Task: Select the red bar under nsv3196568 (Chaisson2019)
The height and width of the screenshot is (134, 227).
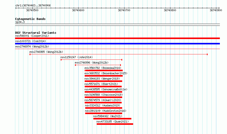Action: tap(103, 97)
